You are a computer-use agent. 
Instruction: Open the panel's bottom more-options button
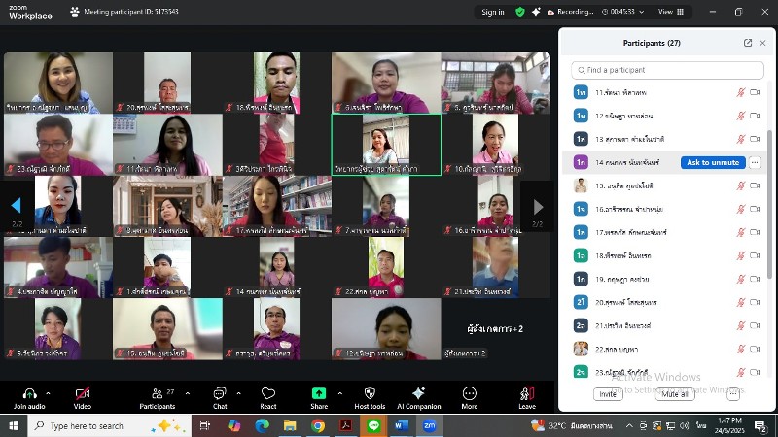[x=733, y=394]
